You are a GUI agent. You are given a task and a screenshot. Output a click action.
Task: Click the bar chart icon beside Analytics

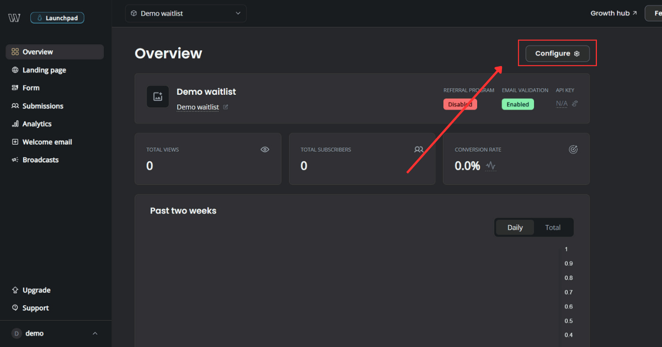tap(15, 124)
